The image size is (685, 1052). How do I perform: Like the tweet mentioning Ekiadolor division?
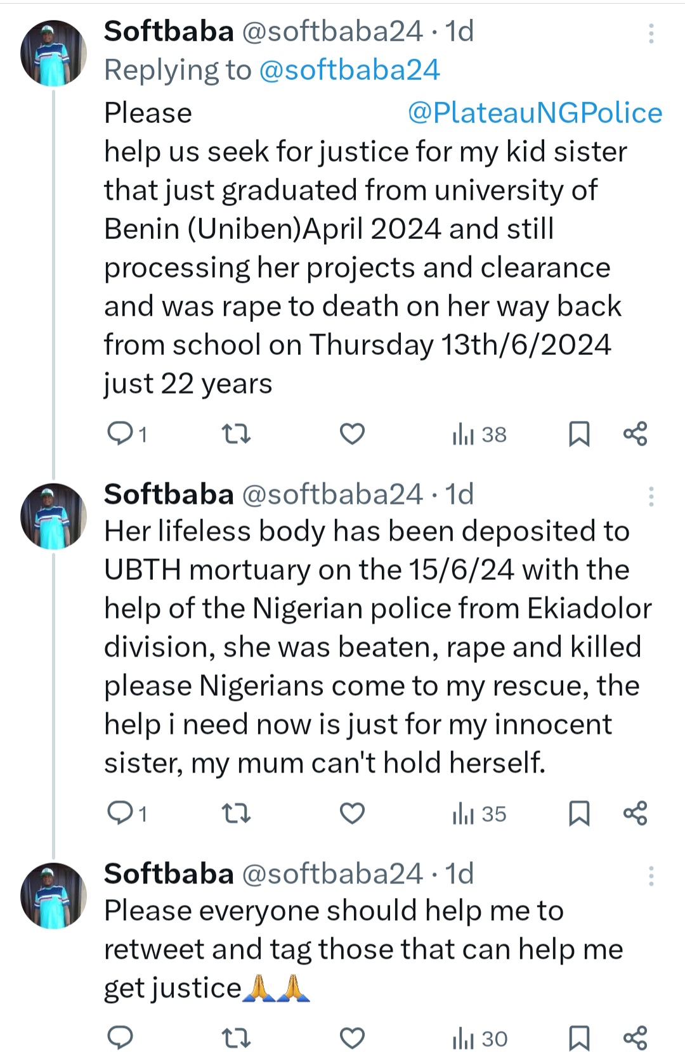click(352, 813)
